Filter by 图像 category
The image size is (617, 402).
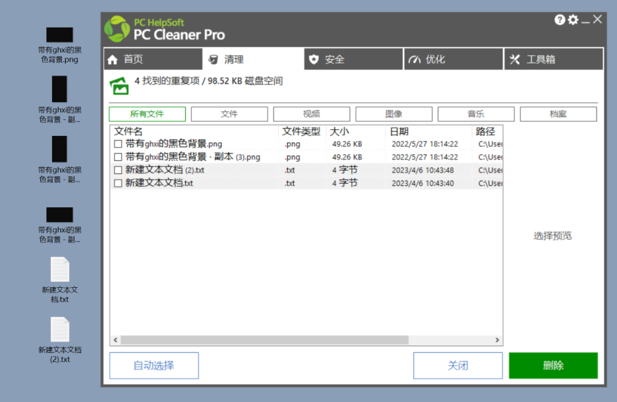394,114
